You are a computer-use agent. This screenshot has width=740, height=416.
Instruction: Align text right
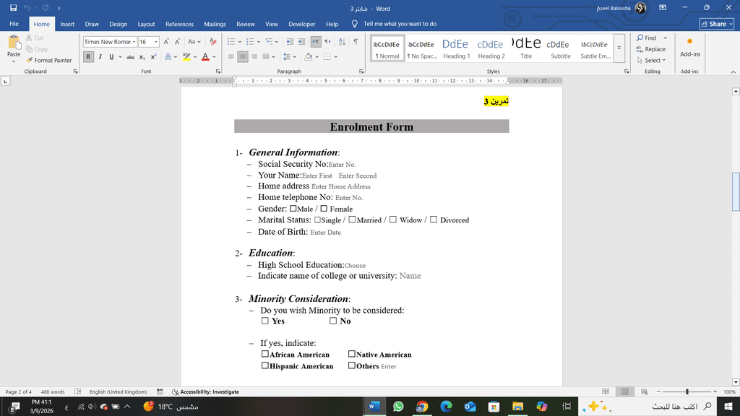coord(254,56)
